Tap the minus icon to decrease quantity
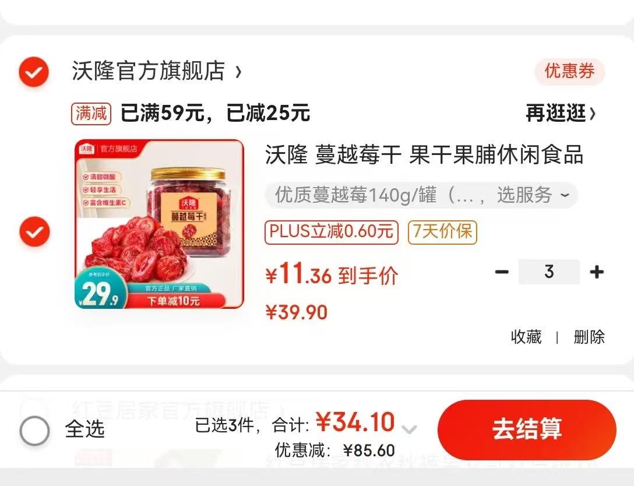Image resolution: width=634 pixels, height=486 pixels. coord(502,272)
